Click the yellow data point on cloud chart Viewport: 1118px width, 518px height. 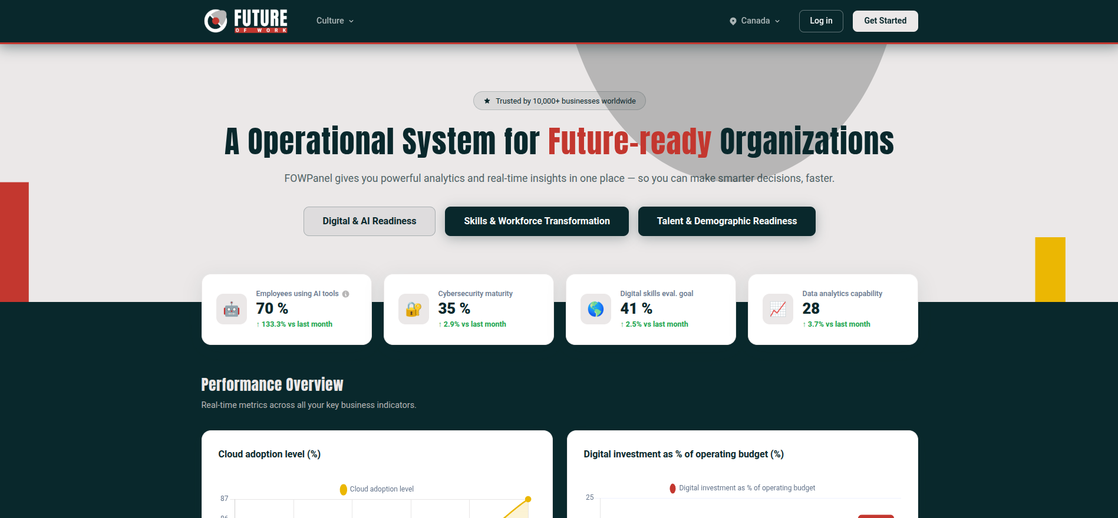click(528, 499)
